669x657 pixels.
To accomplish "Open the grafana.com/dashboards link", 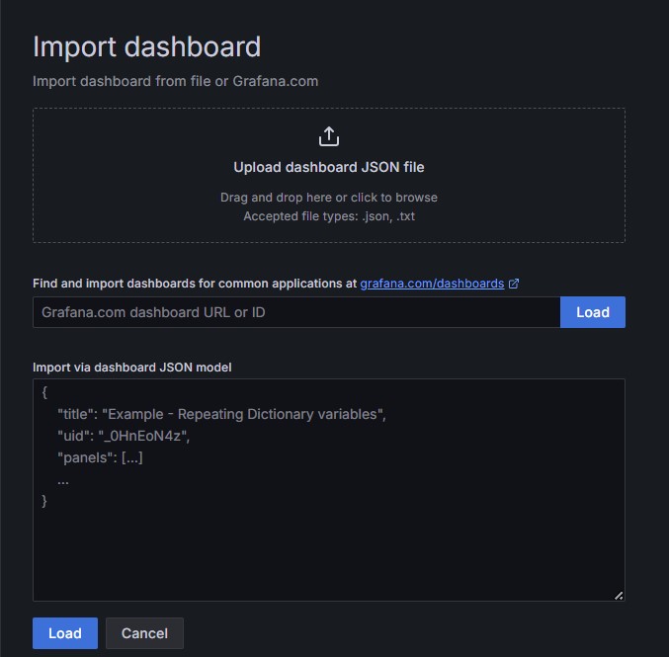I will [x=432, y=284].
